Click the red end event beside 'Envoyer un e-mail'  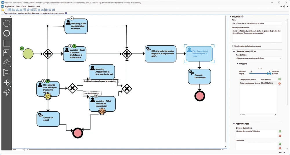[x=78, y=133]
